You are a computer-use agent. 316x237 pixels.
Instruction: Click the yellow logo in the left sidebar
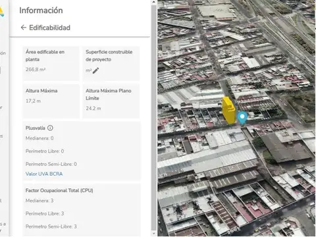(2, 12)
